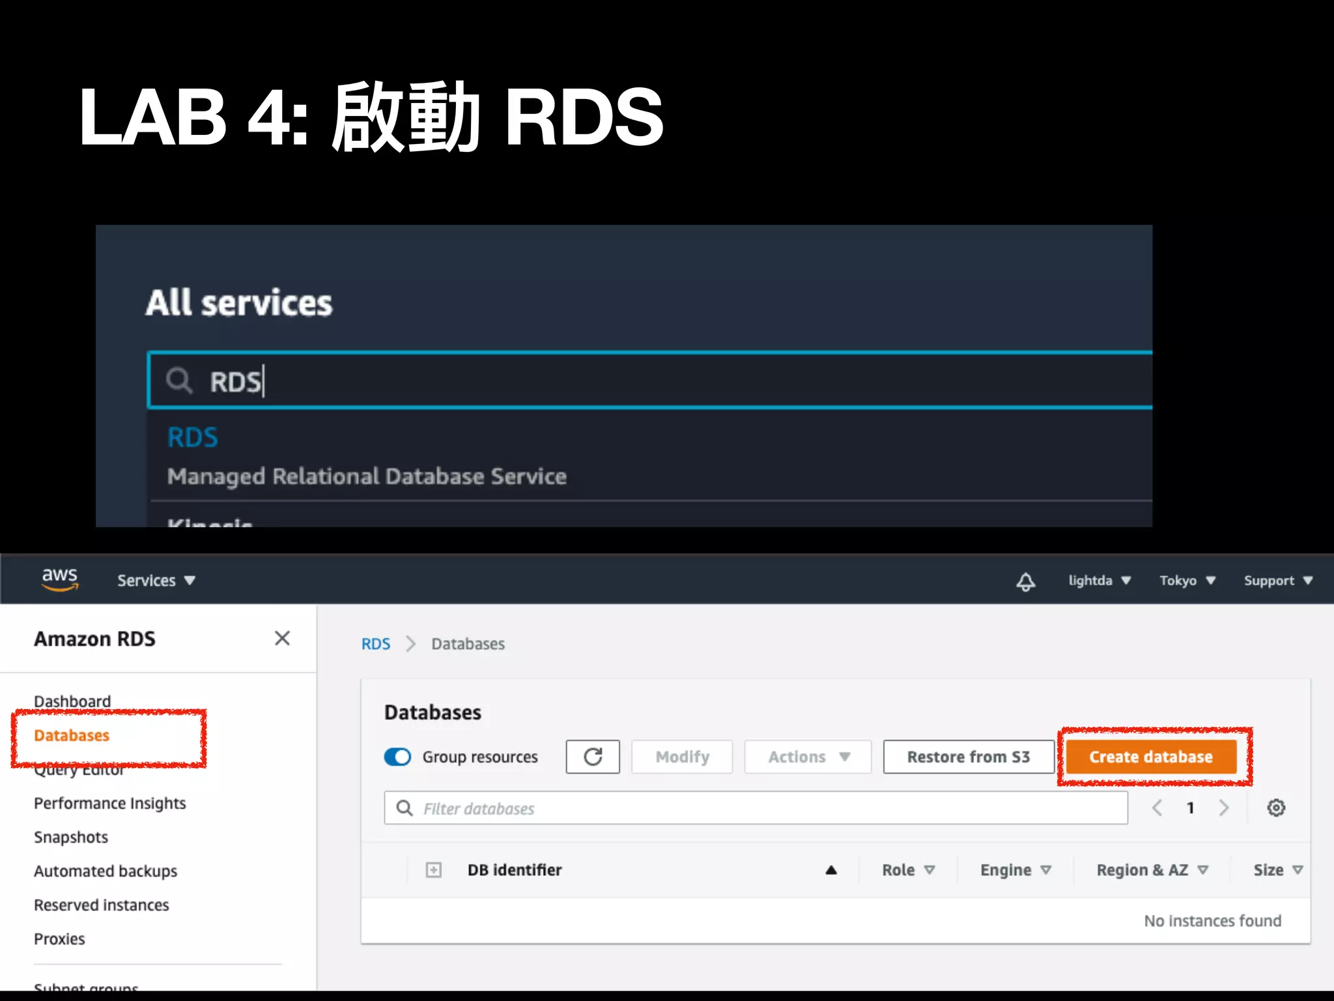Open the Services dropdown menu
1334x1001 pixels.
point(156,581)
